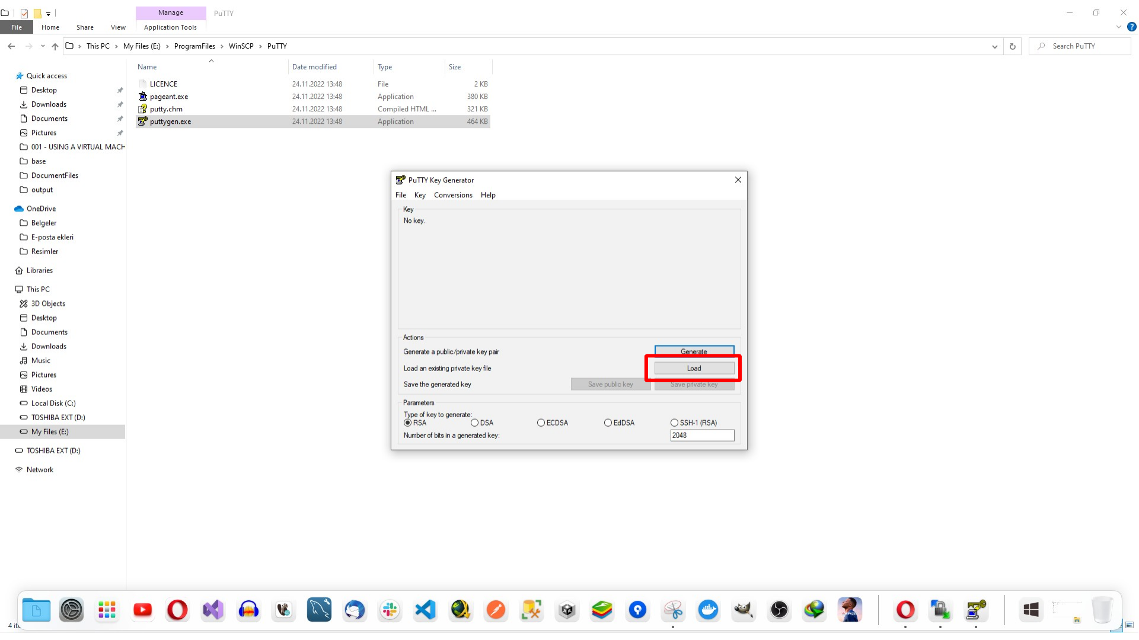The height and width of the screenshot is (640, 1139).
Task: Open the Trash bin in dock
Action: click(x=1102, y=610)
